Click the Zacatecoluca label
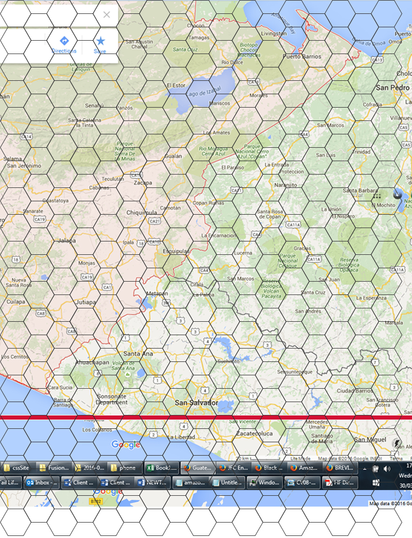The height and width of the screenshot is (538, 412). (254, 433)
